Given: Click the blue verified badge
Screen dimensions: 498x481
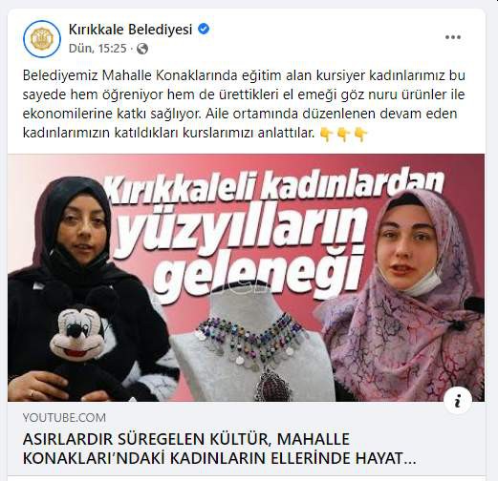Looking at the screenshot, I should click(x=204, y=30).
